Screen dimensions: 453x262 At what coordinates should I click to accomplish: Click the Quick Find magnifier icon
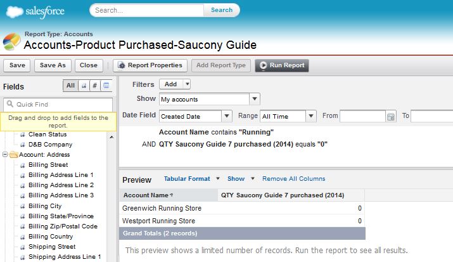[x=10, y=104]
